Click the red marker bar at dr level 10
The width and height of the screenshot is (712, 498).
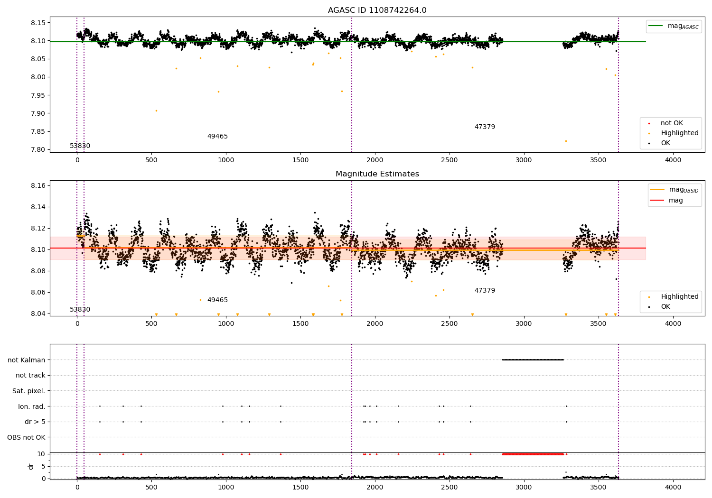point(533,454)
